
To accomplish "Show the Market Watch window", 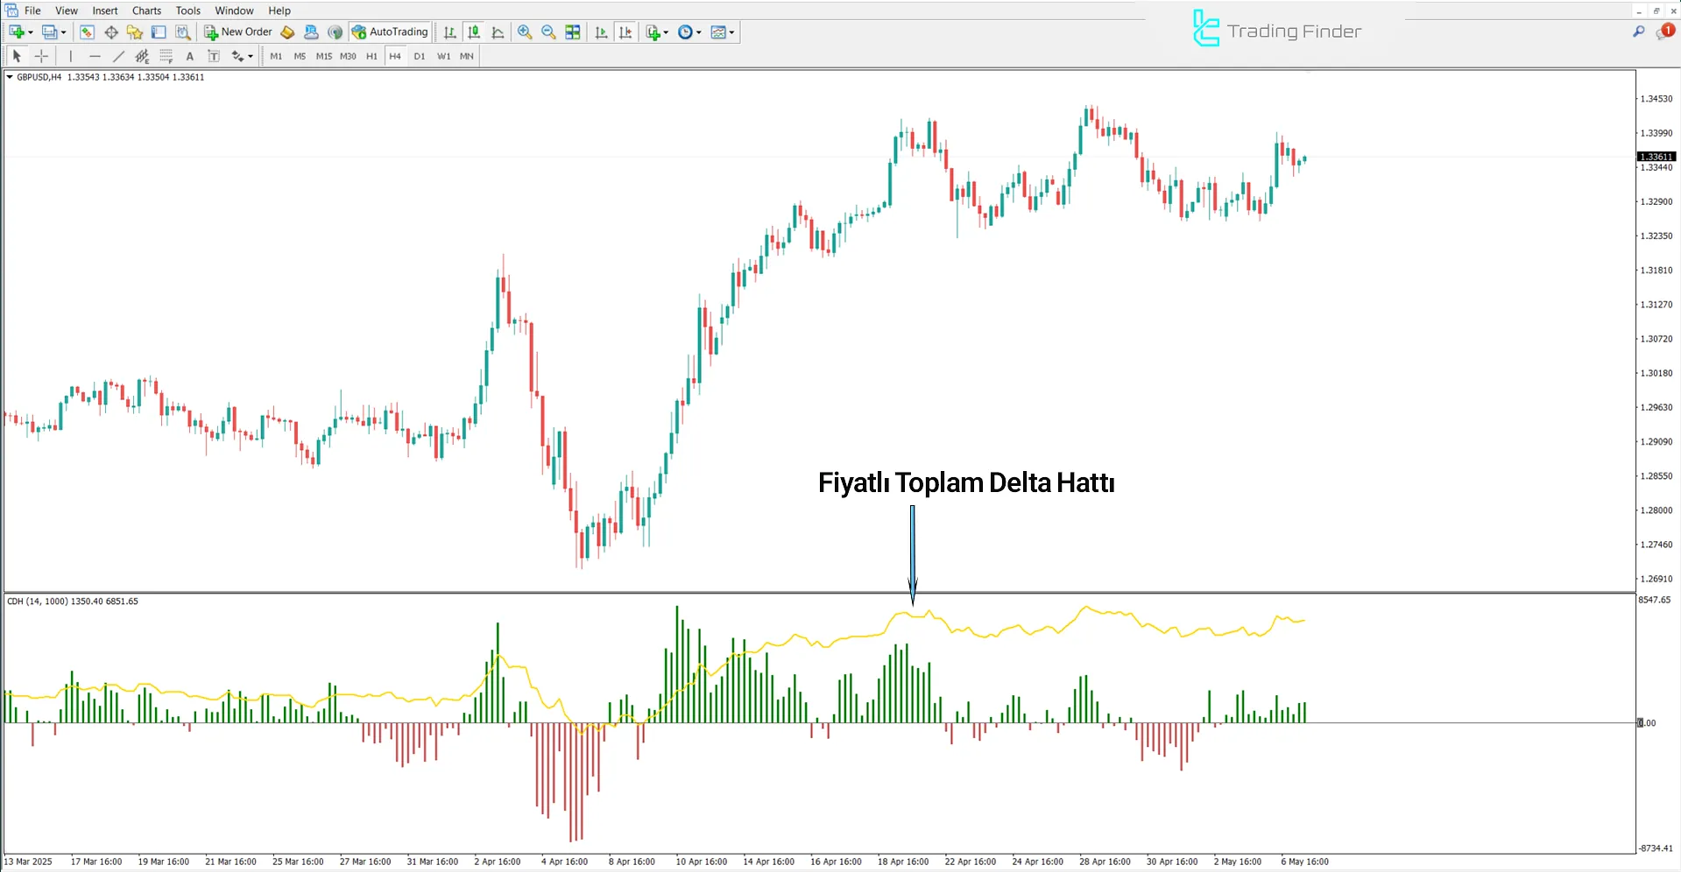I will [87, 32].
